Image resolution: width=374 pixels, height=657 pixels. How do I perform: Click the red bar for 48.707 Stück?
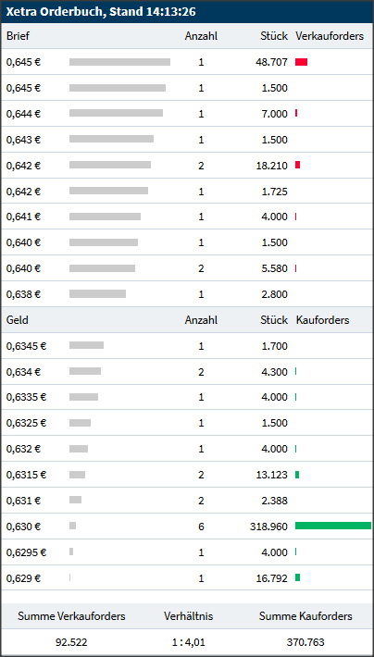click(301, 62)
